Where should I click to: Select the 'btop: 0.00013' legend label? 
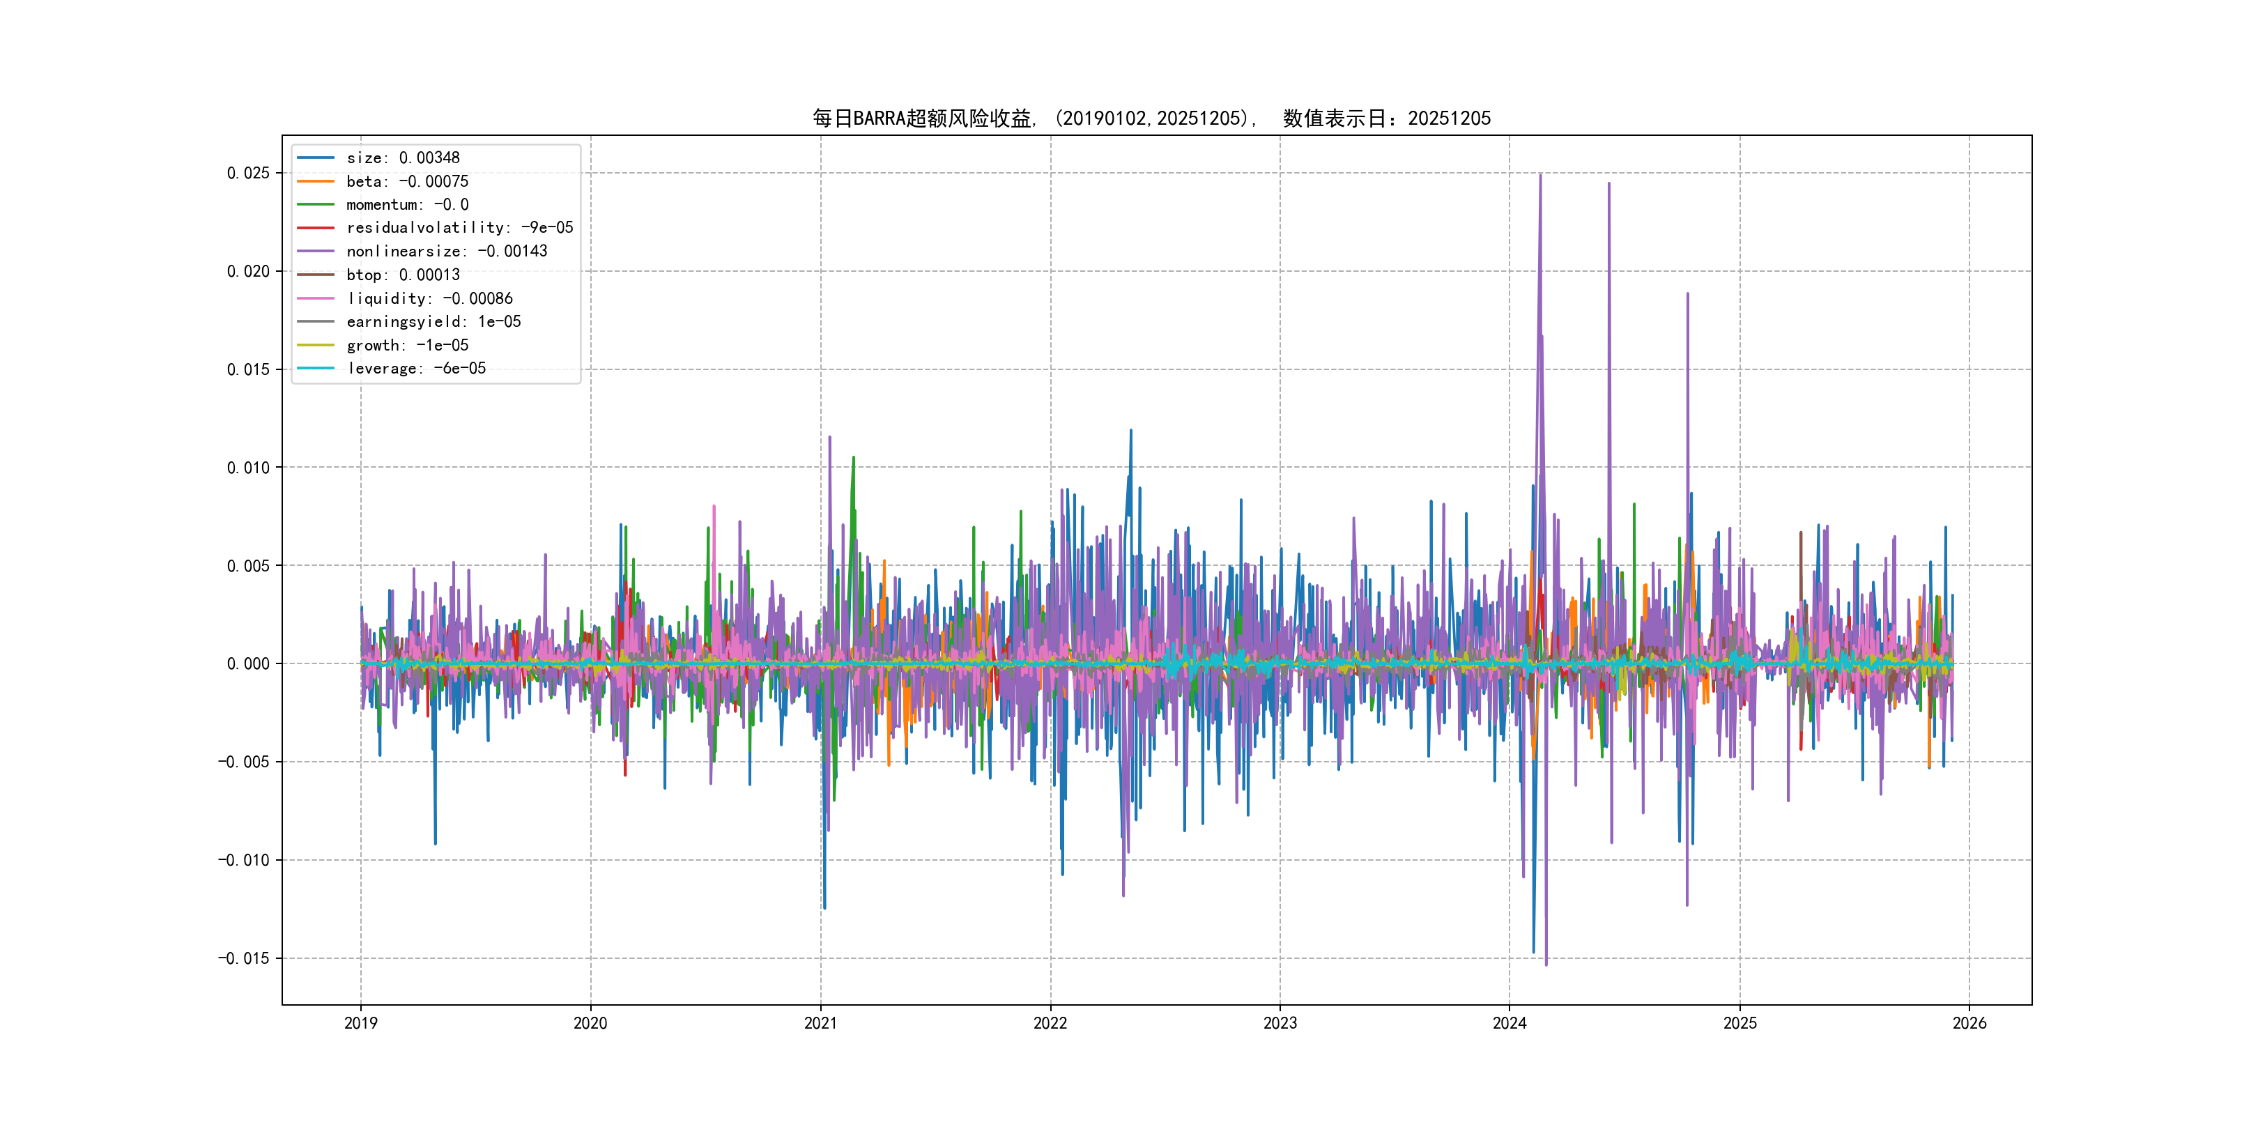point(402,275)
